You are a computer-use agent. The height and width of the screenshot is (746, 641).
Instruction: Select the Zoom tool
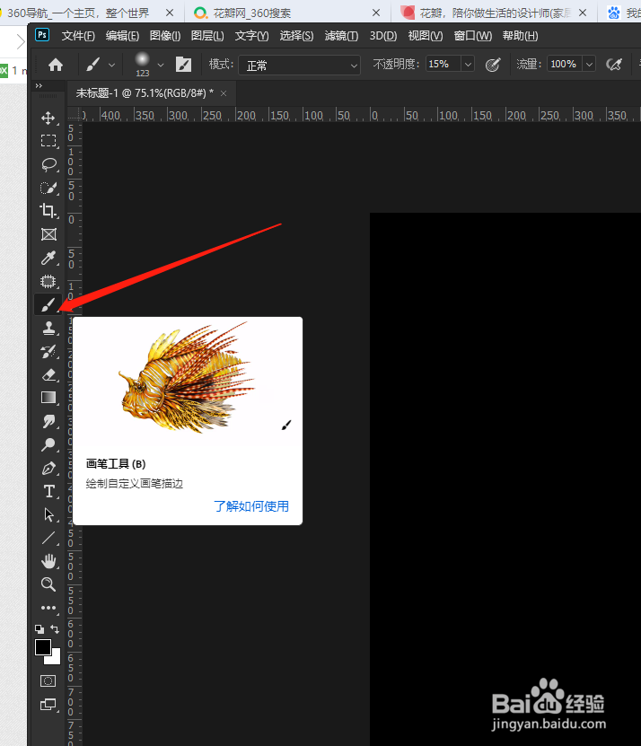[x=48, y=584]
